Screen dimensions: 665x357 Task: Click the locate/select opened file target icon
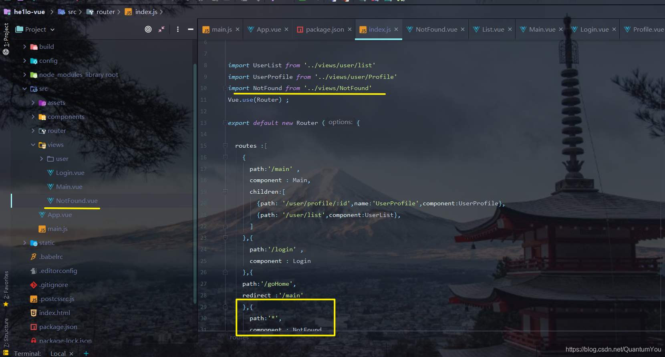click(148, 29)
